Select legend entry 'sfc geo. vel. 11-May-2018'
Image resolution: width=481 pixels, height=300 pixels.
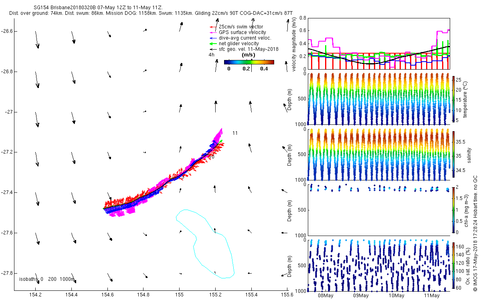tap(249, 49)
